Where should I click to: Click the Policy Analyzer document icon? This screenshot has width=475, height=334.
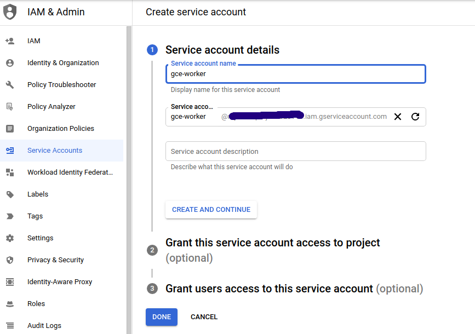click(x=10, y=107)
